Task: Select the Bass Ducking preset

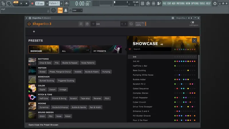Action: click(x=162, y=70)
